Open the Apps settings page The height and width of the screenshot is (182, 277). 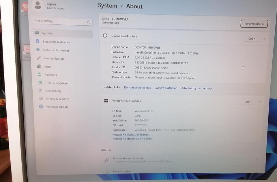coord(48,67)
